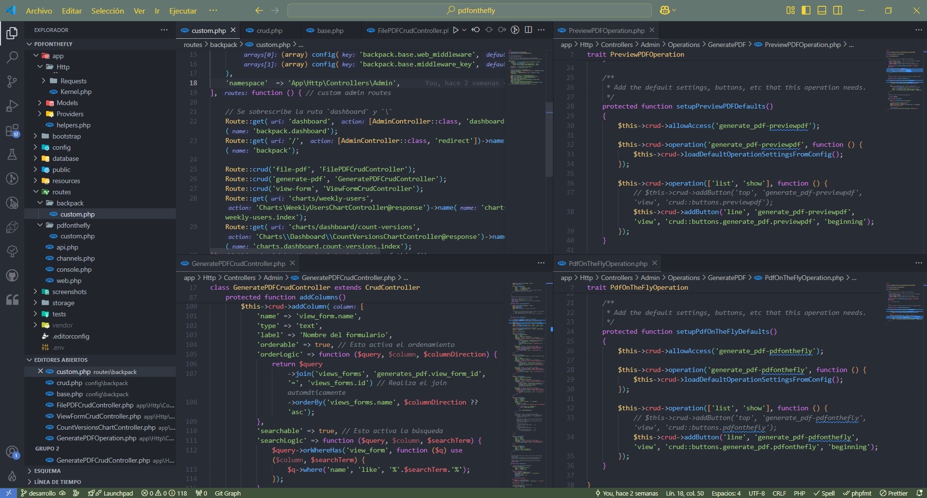Open the Search view in the activity bar

tap(12, 57)
